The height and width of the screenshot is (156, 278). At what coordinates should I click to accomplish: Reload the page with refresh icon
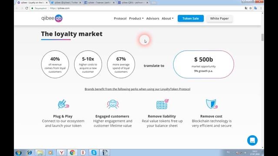click(26, 8)
